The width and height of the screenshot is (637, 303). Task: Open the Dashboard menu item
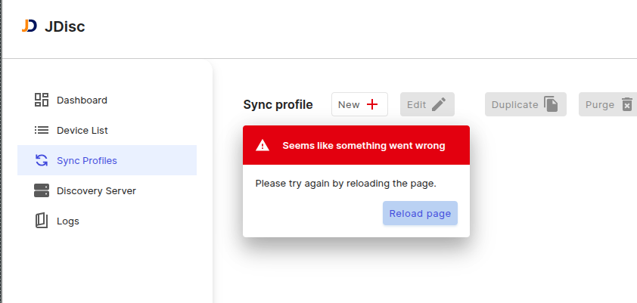[82, 100]
